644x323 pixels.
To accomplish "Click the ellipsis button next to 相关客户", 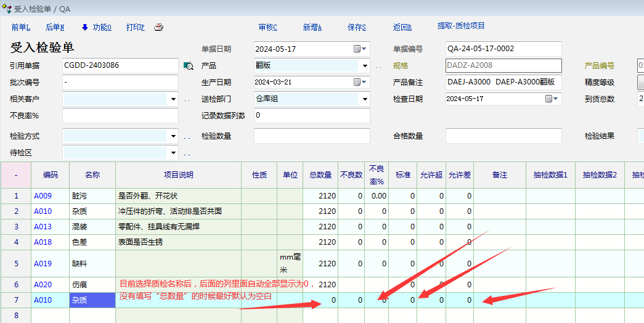I will [187, 99].
